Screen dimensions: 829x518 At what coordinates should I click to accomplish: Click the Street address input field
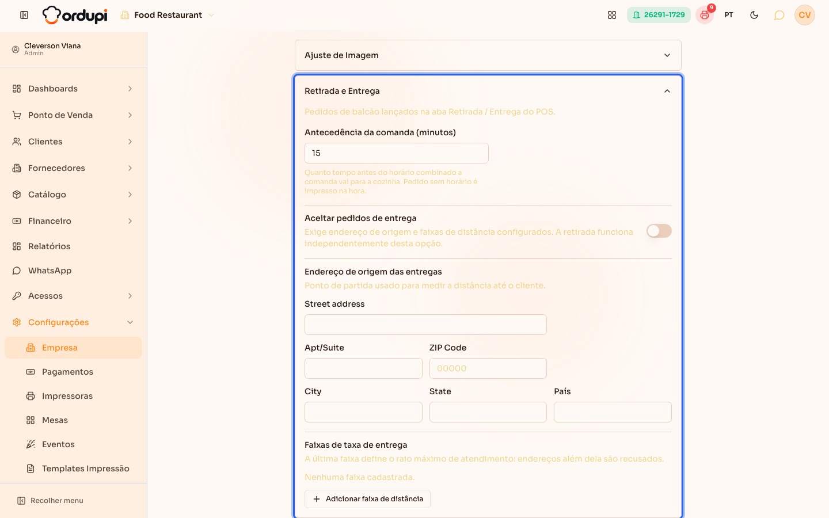425,325
